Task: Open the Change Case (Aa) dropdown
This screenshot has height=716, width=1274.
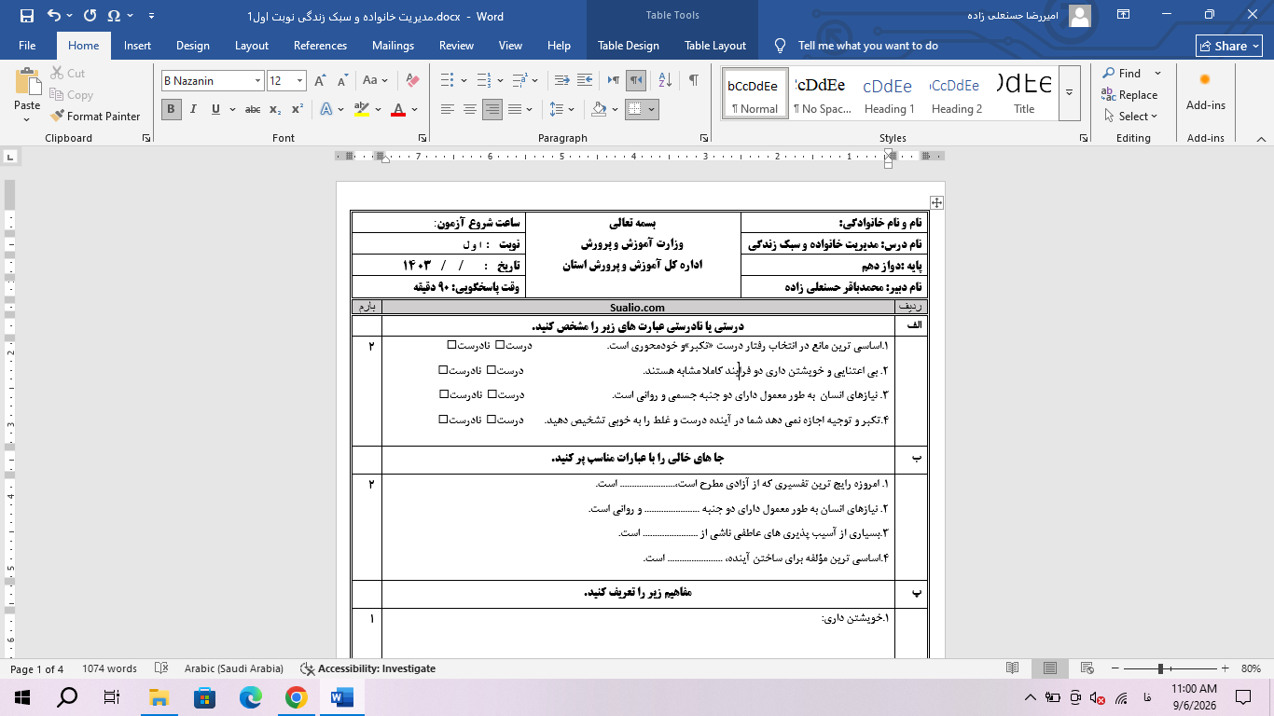Action: [375, 81]
